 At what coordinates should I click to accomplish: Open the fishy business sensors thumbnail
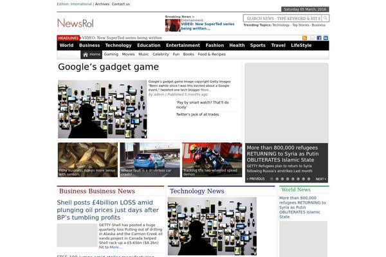coord(88,160)
